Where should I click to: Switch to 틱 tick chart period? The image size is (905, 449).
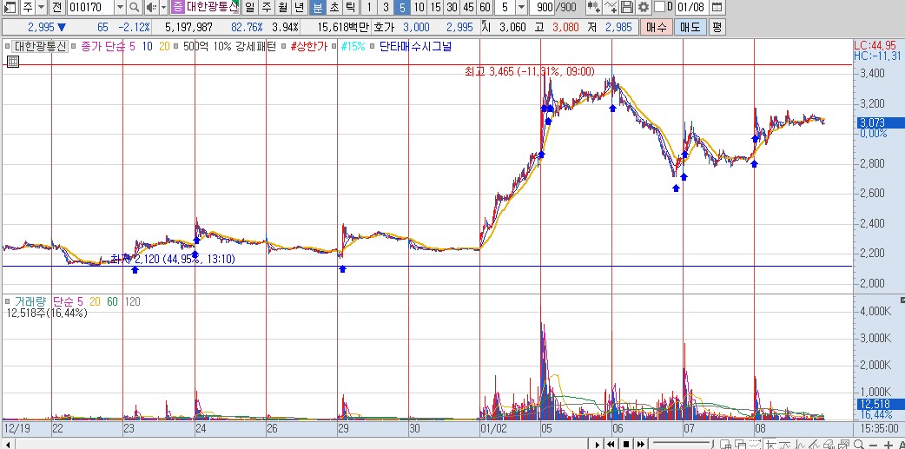(350, 8)
